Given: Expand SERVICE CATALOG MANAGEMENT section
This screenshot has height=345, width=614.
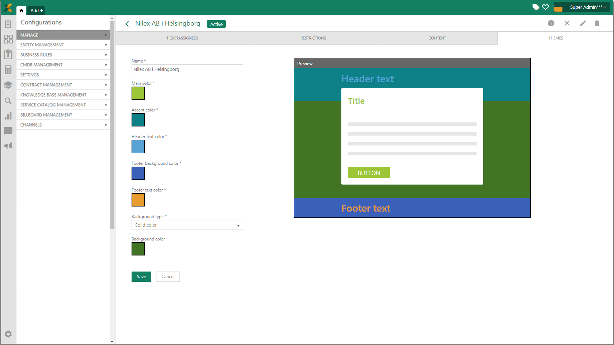Looking at the screenshot, I should 63,105.
